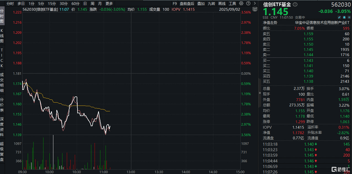The height and width of the screenshot is (174, 352).
Task: Open the TICK sidebar tab
Action: [x=2, y=58]
